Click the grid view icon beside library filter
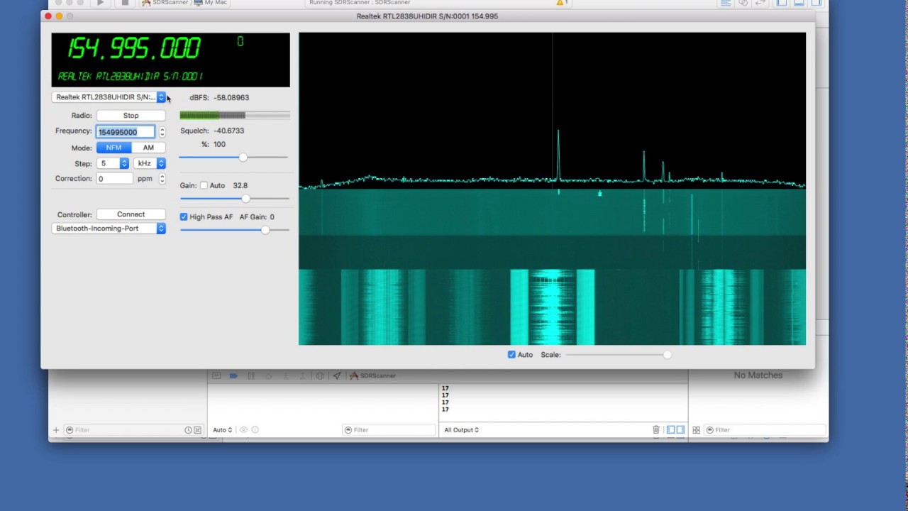The height and width of the screenshot is (511, 908). (696, 429)
